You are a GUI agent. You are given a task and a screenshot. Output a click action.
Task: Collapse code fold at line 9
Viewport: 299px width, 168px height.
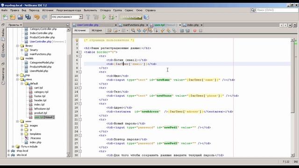80,72
